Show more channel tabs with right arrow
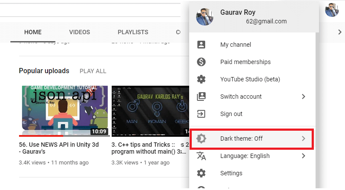The height and width of the screenshot is (190, 345). [x=340, y=32]
